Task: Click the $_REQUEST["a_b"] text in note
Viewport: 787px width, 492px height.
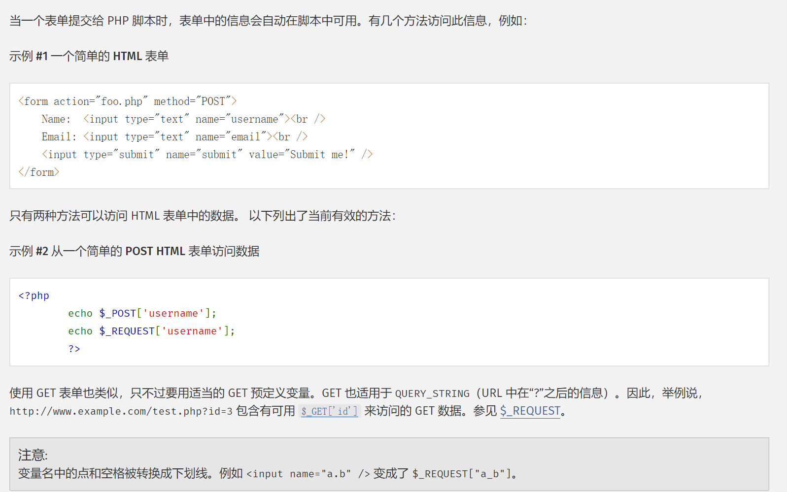Action: tap(462, 474)
